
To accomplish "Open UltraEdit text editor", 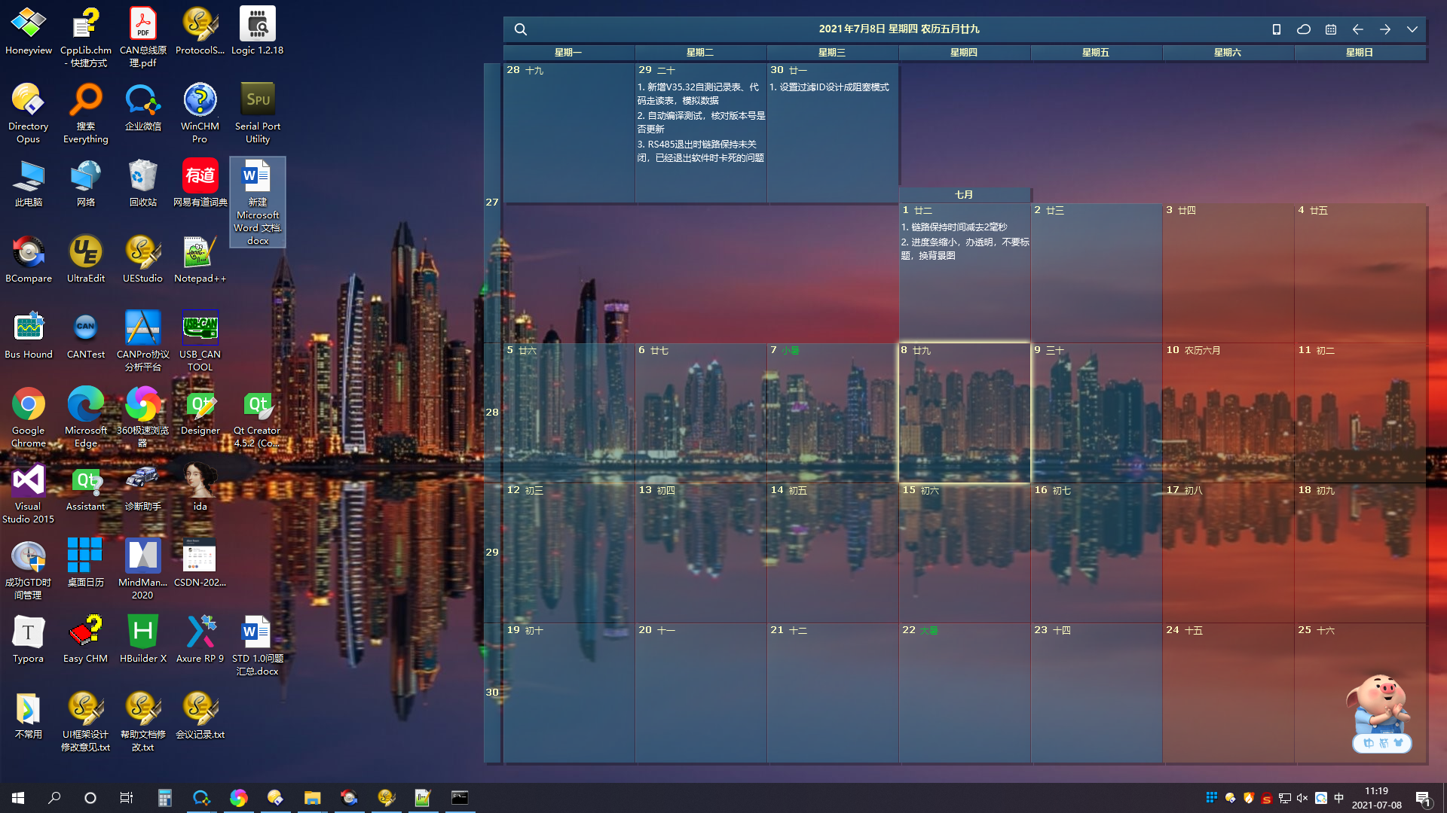I will (85, 251).
